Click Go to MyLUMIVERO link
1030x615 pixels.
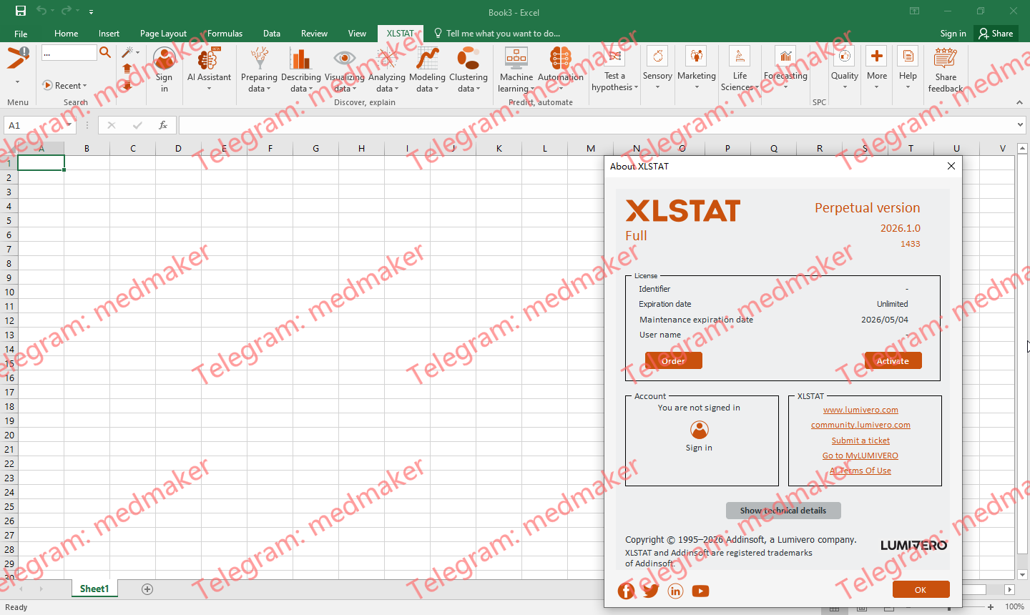pos(860,456)
